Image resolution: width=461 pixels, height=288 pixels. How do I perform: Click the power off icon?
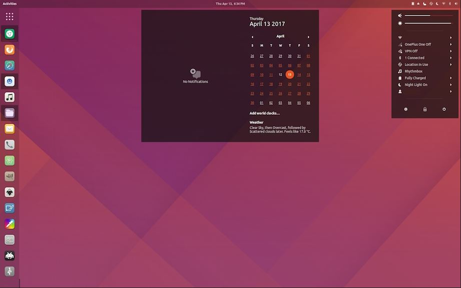[x=444, y=109]
